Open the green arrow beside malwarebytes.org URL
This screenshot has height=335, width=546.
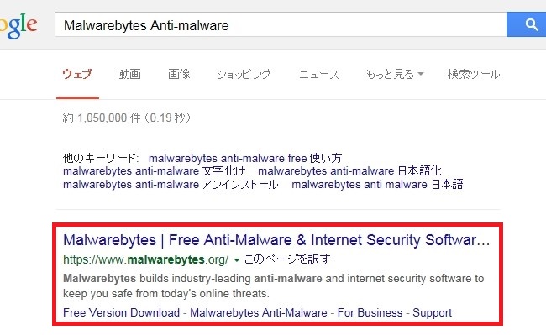pos(237,260)
